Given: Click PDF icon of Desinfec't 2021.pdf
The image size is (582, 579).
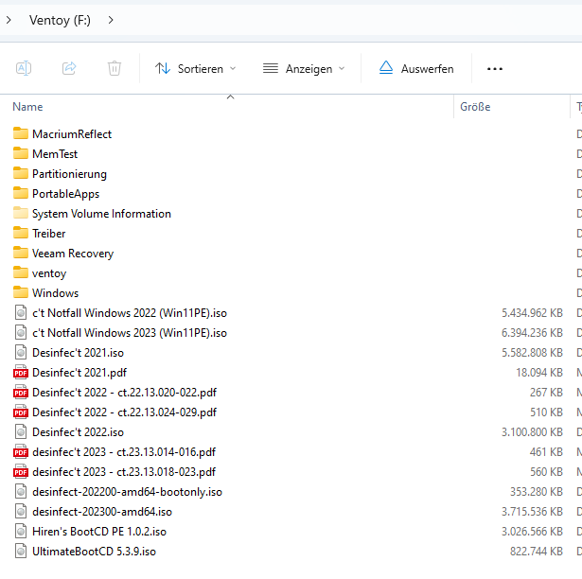Looking at the screenshot, I should [21, 372].
